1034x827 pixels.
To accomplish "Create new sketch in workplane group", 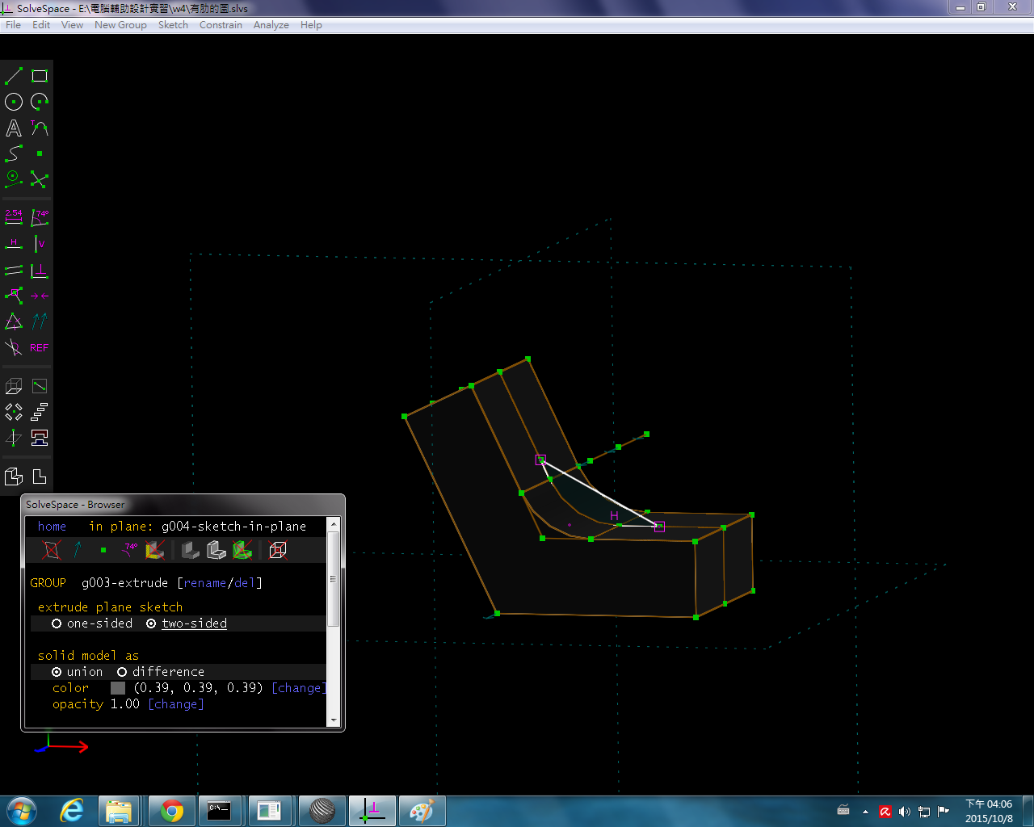I will click(x=40, y=386).
